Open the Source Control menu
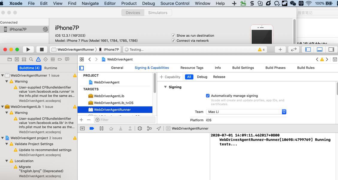This screenshot has width=338, height=180. [175, 4]
